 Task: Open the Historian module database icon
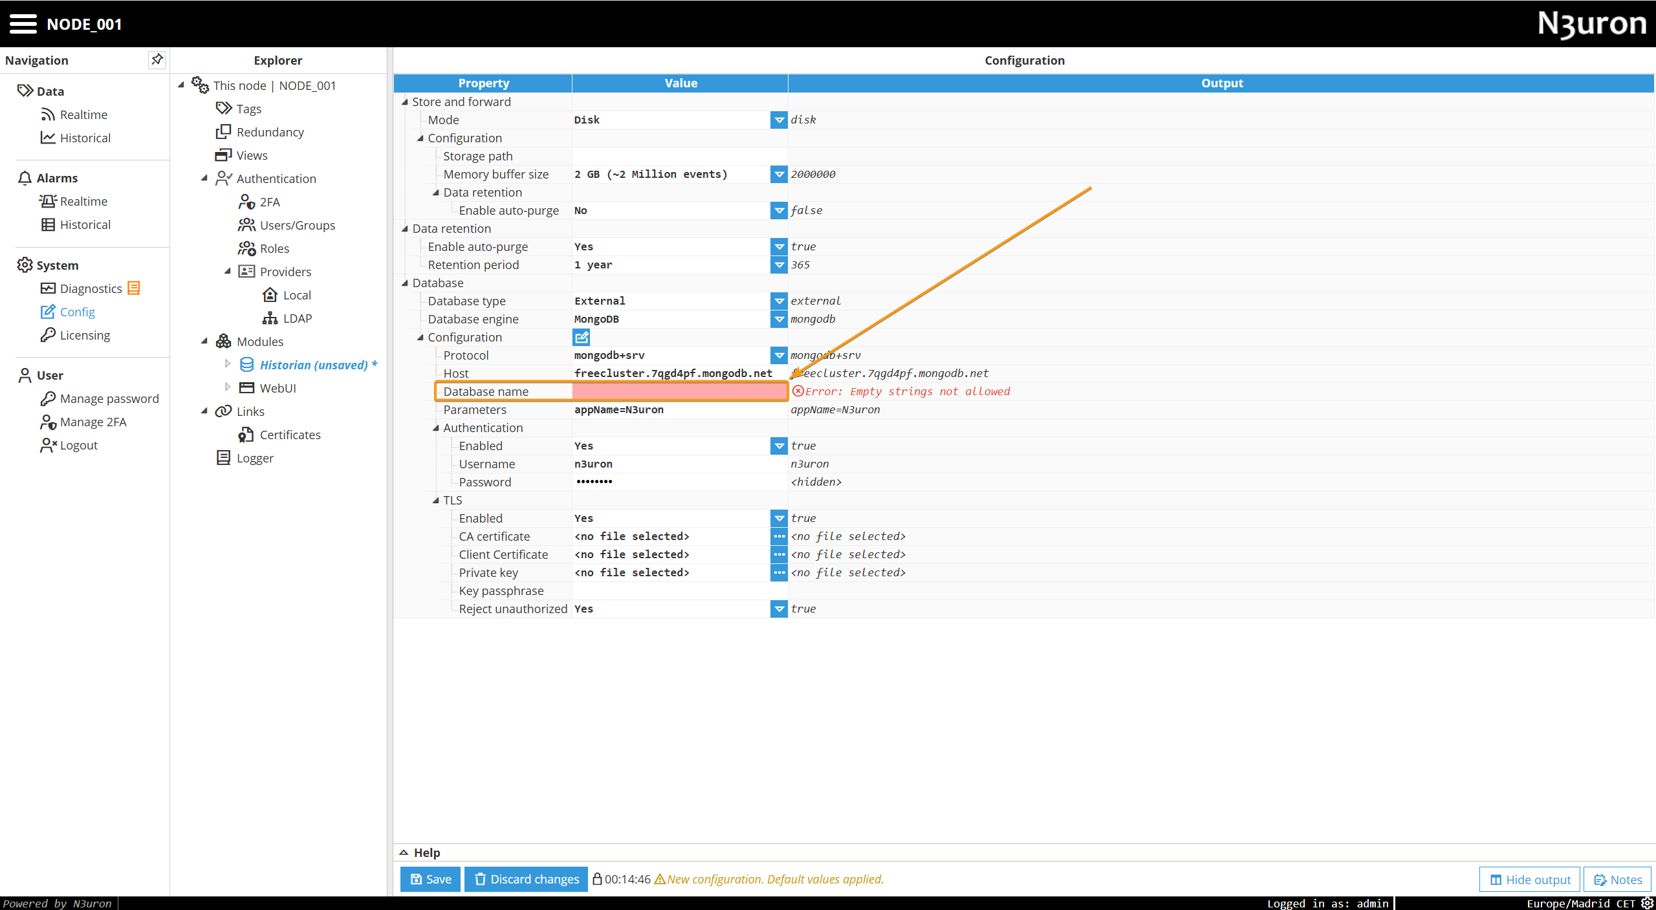click(x=246, y=365)
